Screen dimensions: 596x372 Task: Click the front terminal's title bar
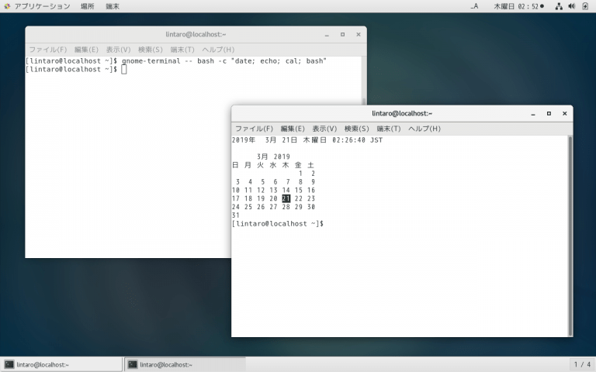(x=402, y=113)
